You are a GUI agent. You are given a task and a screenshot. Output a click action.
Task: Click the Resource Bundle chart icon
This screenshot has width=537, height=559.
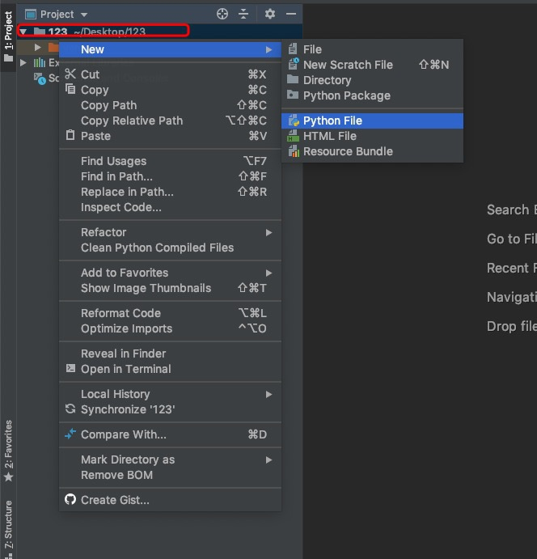tap(293, 151)
